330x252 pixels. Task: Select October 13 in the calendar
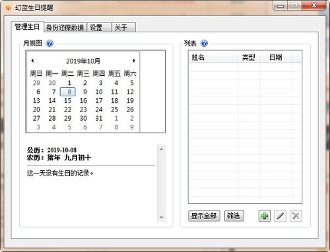tap(36, 100)
